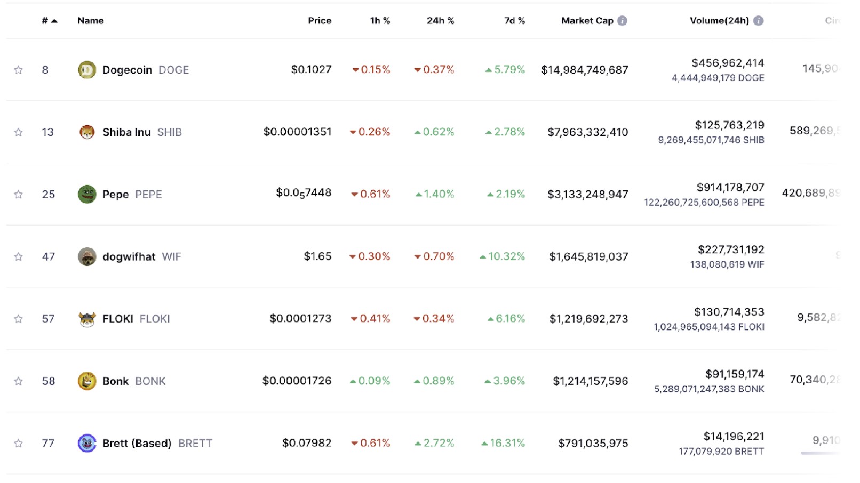The width and height of the screenshot is (860, 483).
Task: Click the Shiba Inu coin logo
Action: click(87, 132)
